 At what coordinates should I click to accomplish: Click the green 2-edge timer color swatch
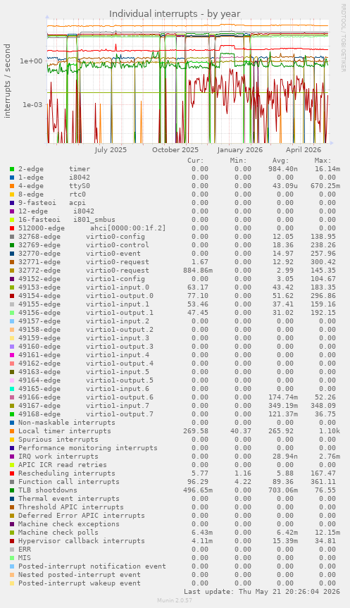(x=12, y=169)
